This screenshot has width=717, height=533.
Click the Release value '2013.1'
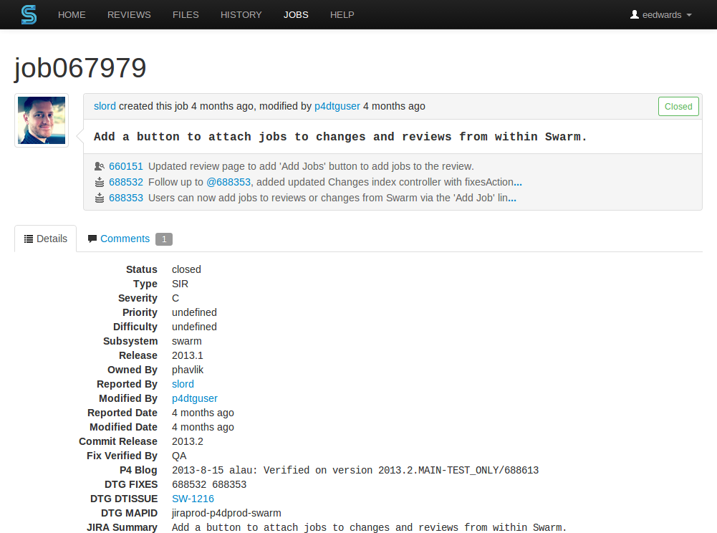pos(188,355)
